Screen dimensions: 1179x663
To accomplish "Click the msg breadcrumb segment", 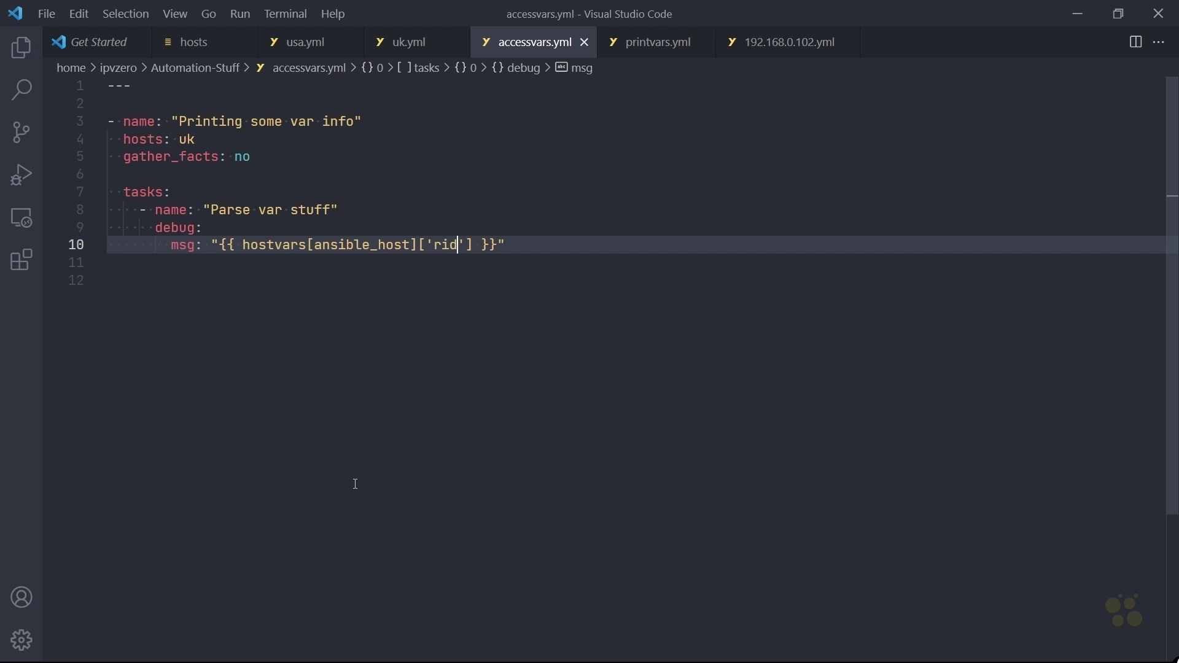I will click(x=575, y=68).
